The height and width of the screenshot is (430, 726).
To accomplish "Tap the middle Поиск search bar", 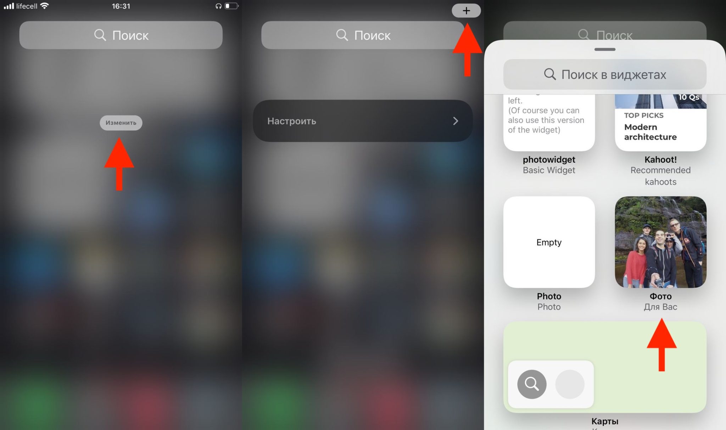I will 362,35.
